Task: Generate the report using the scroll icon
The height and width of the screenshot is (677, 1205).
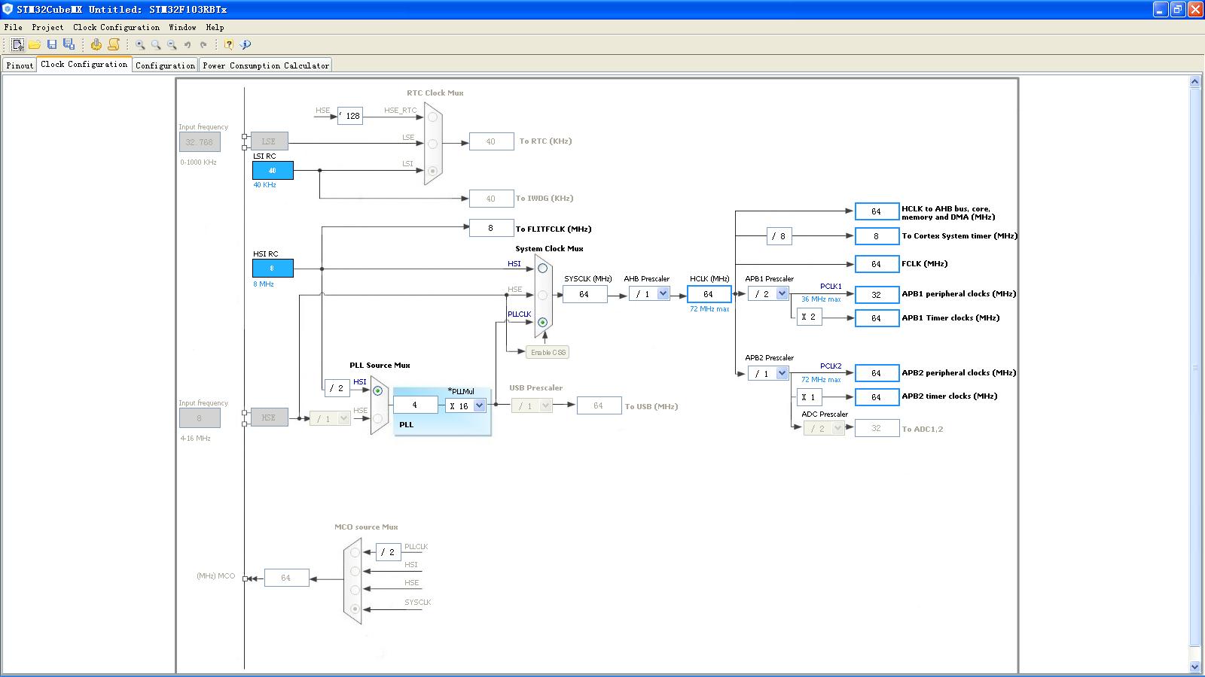Action: pyautogui.click(x=114, y=45)
